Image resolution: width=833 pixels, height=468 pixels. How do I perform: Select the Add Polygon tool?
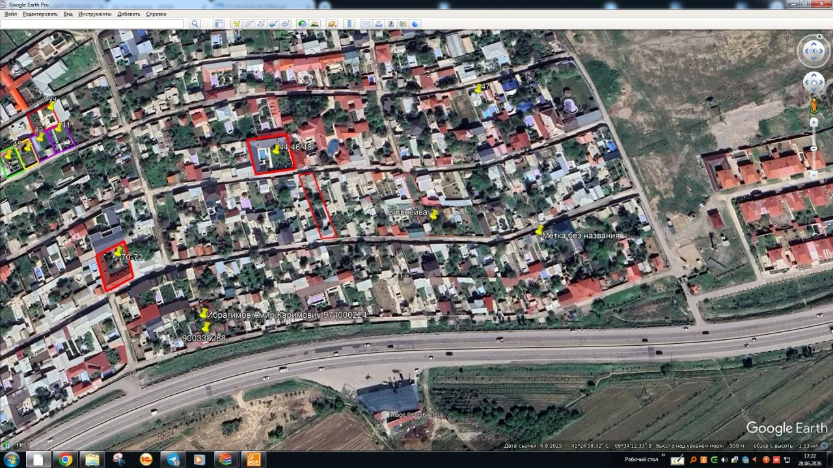click(x=249, y=24)
